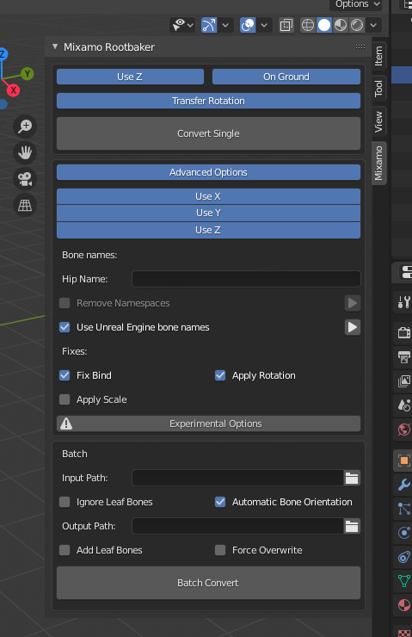The height and width of the screenshot is (637, 412).
Task: Toggle perspective/orthographic grid icon
Action: [x=25, y=206]
